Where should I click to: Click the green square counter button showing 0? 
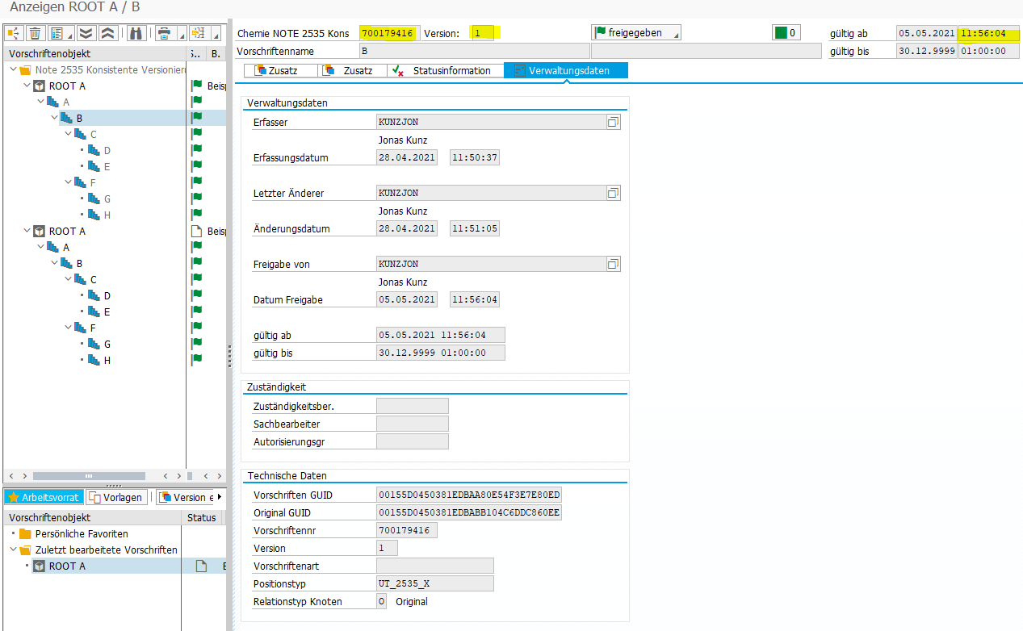786,33
